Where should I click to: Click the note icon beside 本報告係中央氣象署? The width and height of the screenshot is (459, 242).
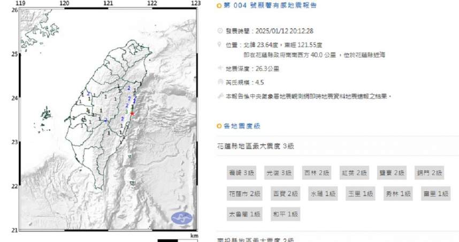click(x=220, y=96)
